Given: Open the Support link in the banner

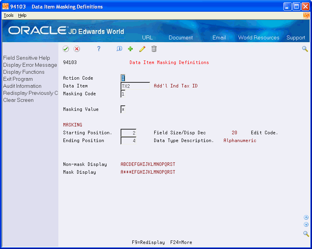Looking at the screenshot, I should [x=296, y=38].
